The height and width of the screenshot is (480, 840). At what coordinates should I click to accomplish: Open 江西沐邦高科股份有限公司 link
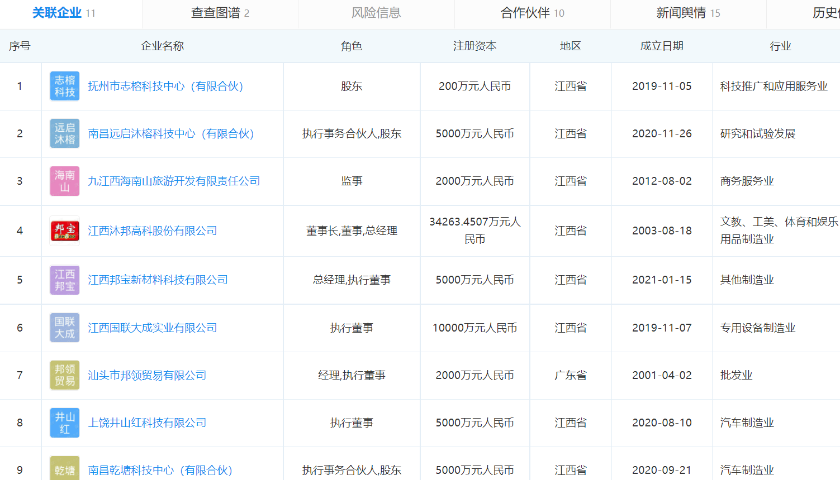tap(153, 231)
